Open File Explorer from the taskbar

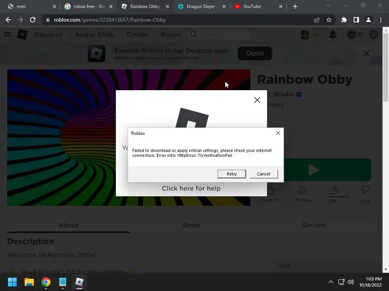29,282
